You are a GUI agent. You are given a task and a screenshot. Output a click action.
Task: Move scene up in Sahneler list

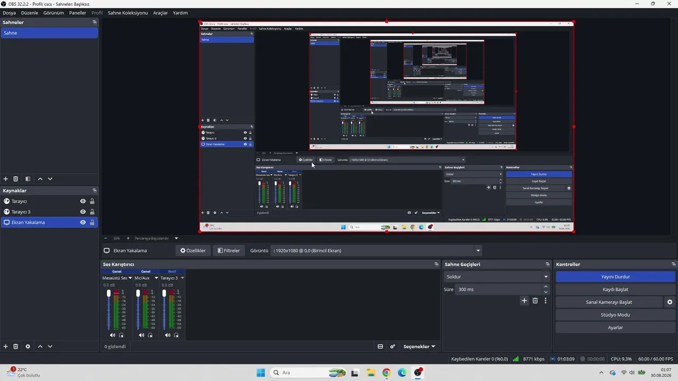[40, 179]
